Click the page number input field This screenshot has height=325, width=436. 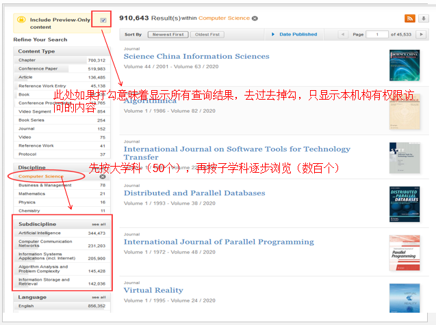click(x=377, y=34)
